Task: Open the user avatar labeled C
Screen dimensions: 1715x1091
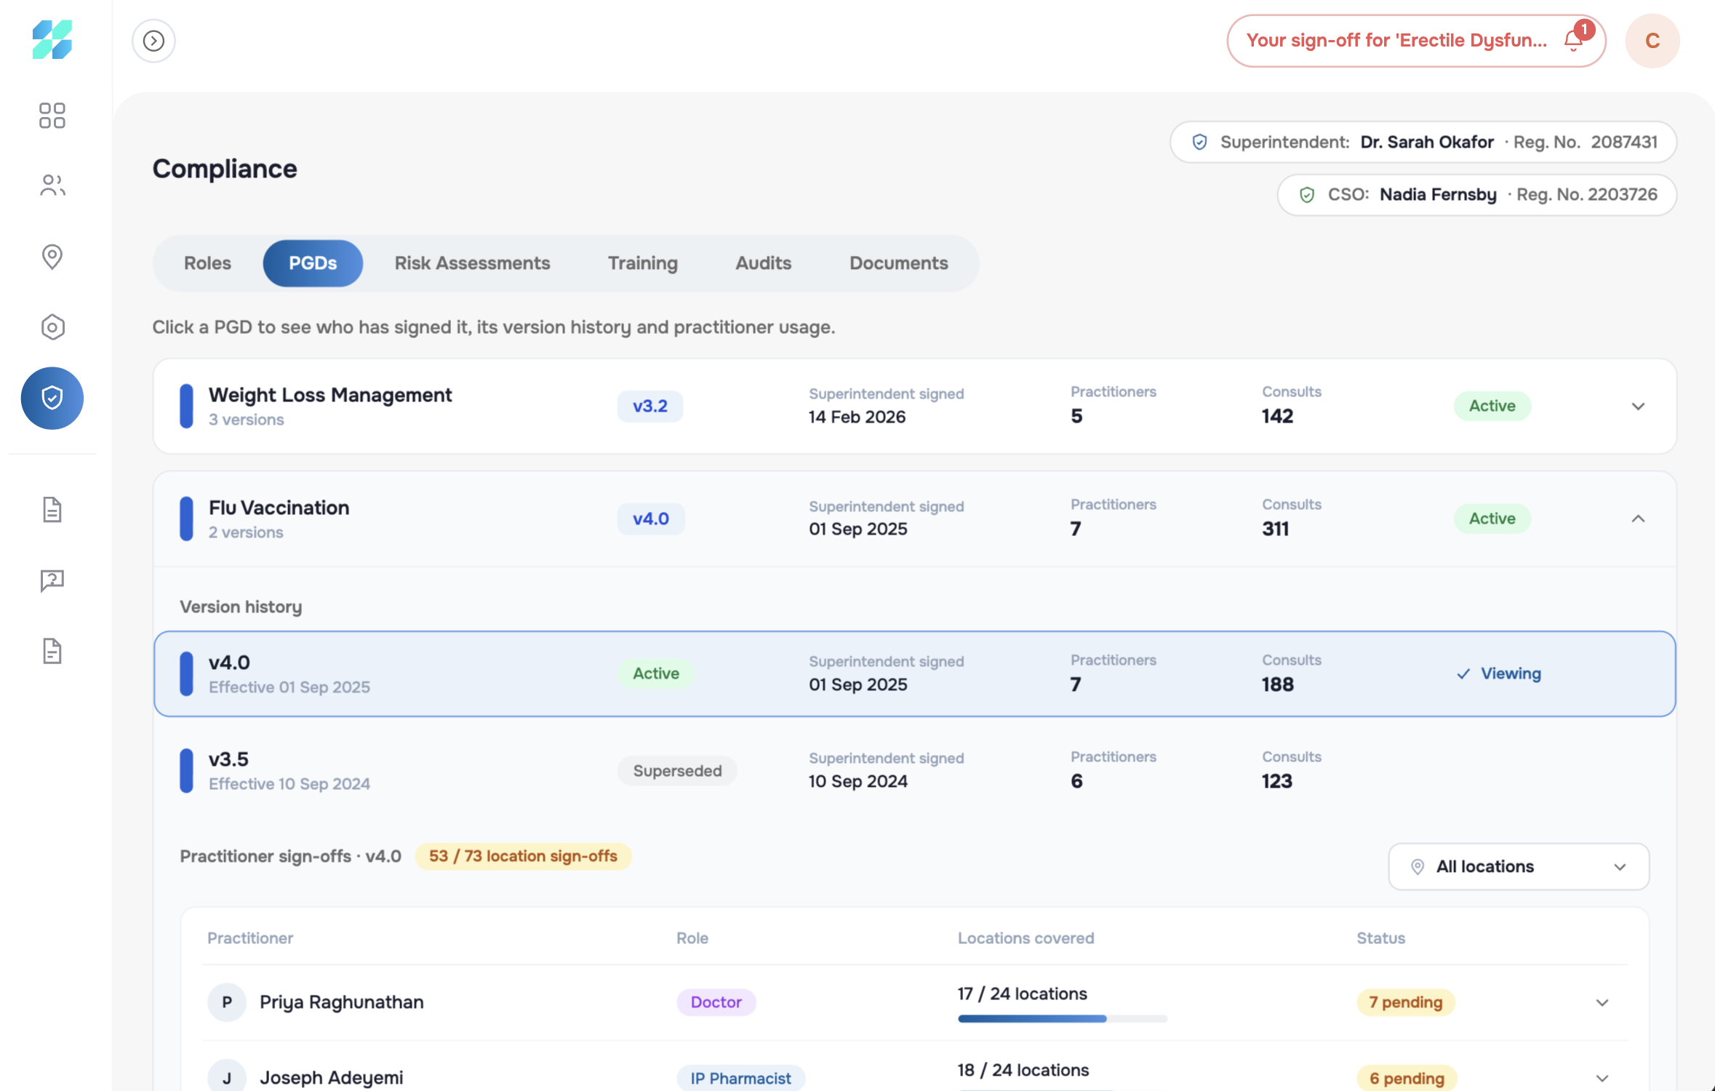Action: click(x=1652, y=41)
